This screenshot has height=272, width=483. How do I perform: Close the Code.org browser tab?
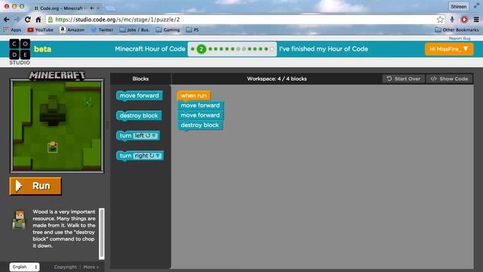[x=98, y=8]
